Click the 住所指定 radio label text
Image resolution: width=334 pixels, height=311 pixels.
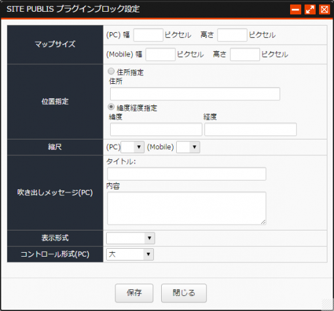point(130,72)
